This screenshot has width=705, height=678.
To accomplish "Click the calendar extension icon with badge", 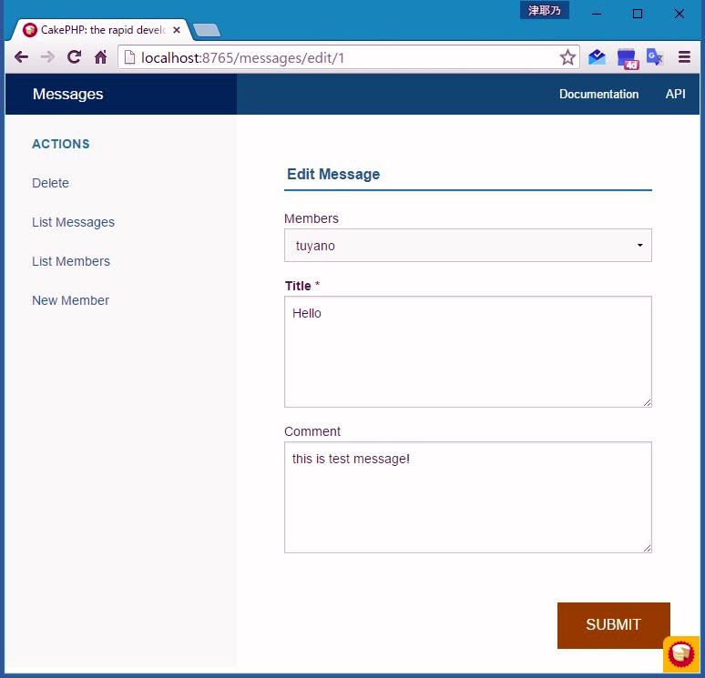I will tap(627, 58).
